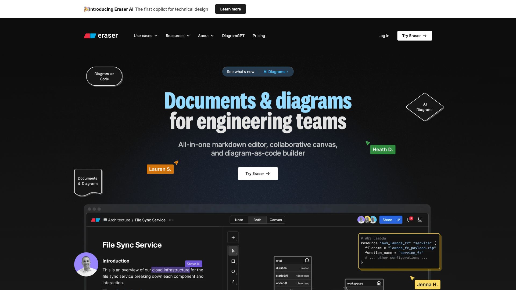
Task: Expand the About navigation dropdown
Action: 206,35
